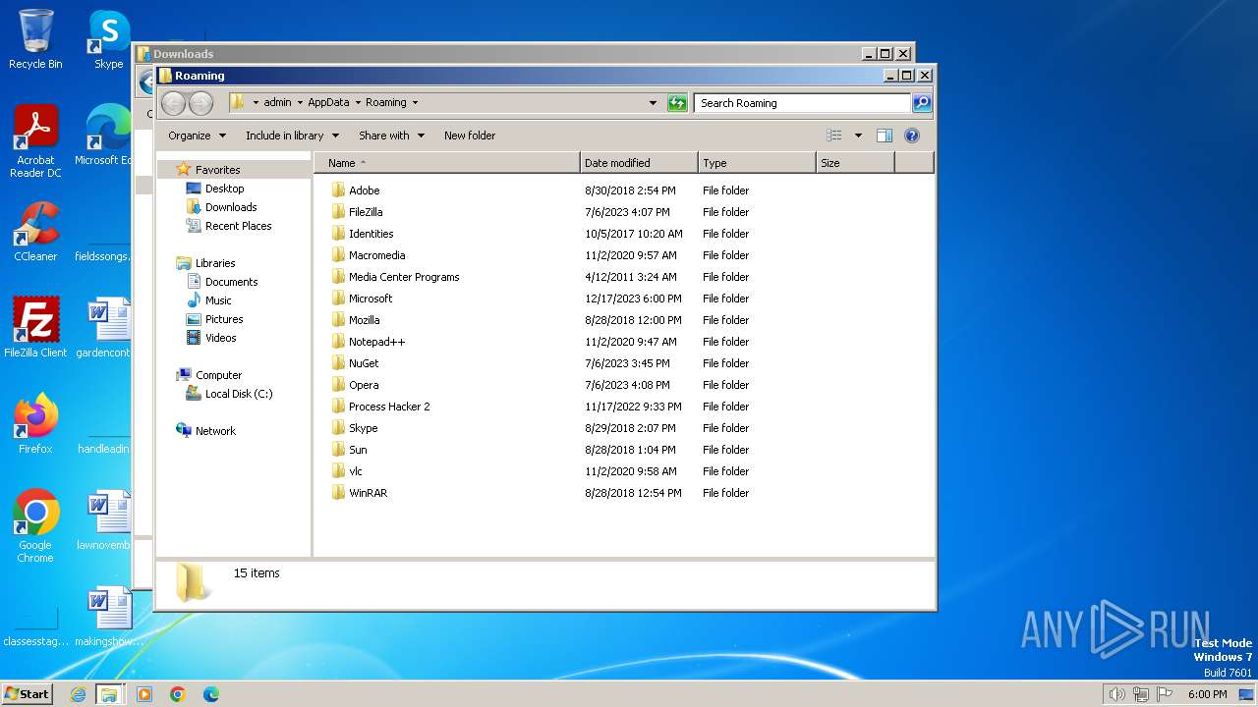Select Desktop in navigation pane
Image resolution: width=1258 pixels, height=707 pixels.
tap(224, 189)
